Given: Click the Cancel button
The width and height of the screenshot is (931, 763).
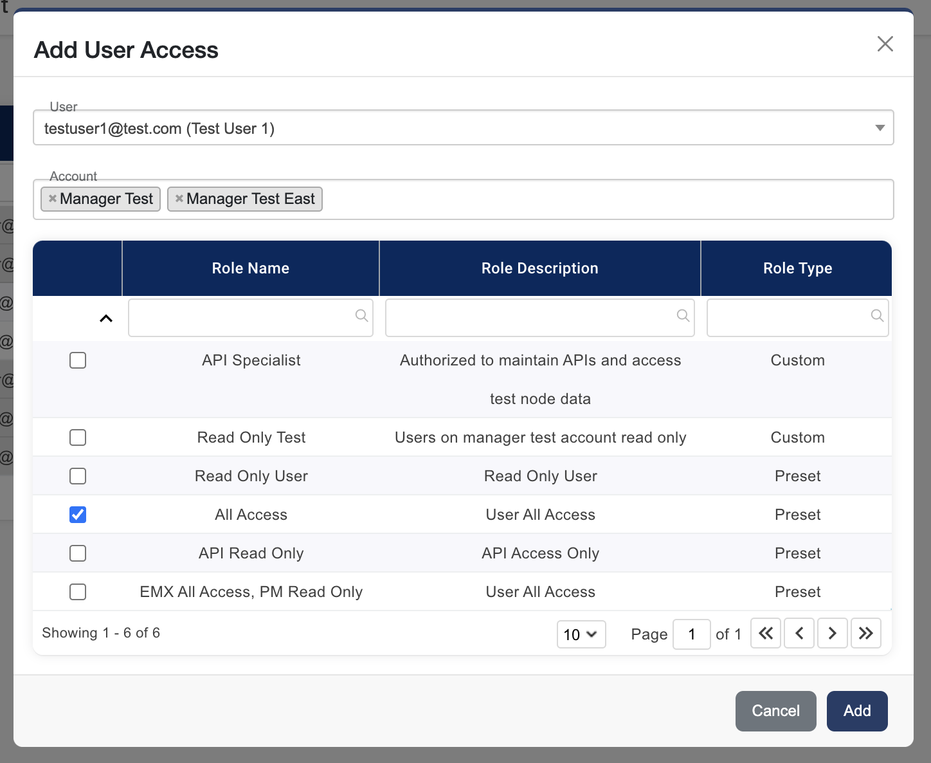Looking at the screenshot, I should 775,711.
